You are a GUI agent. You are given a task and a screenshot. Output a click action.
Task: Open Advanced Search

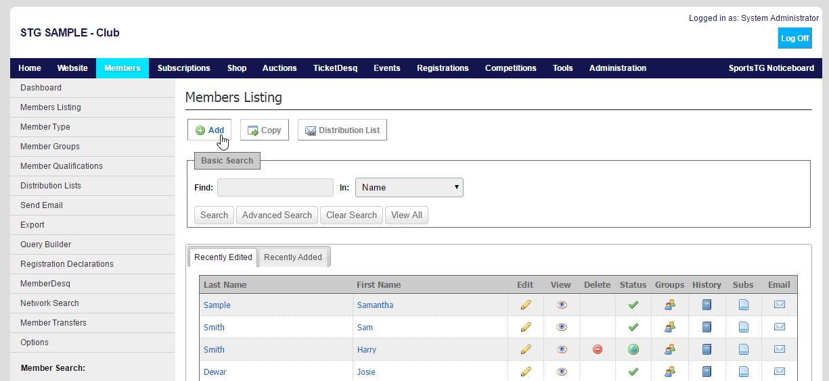277,215
